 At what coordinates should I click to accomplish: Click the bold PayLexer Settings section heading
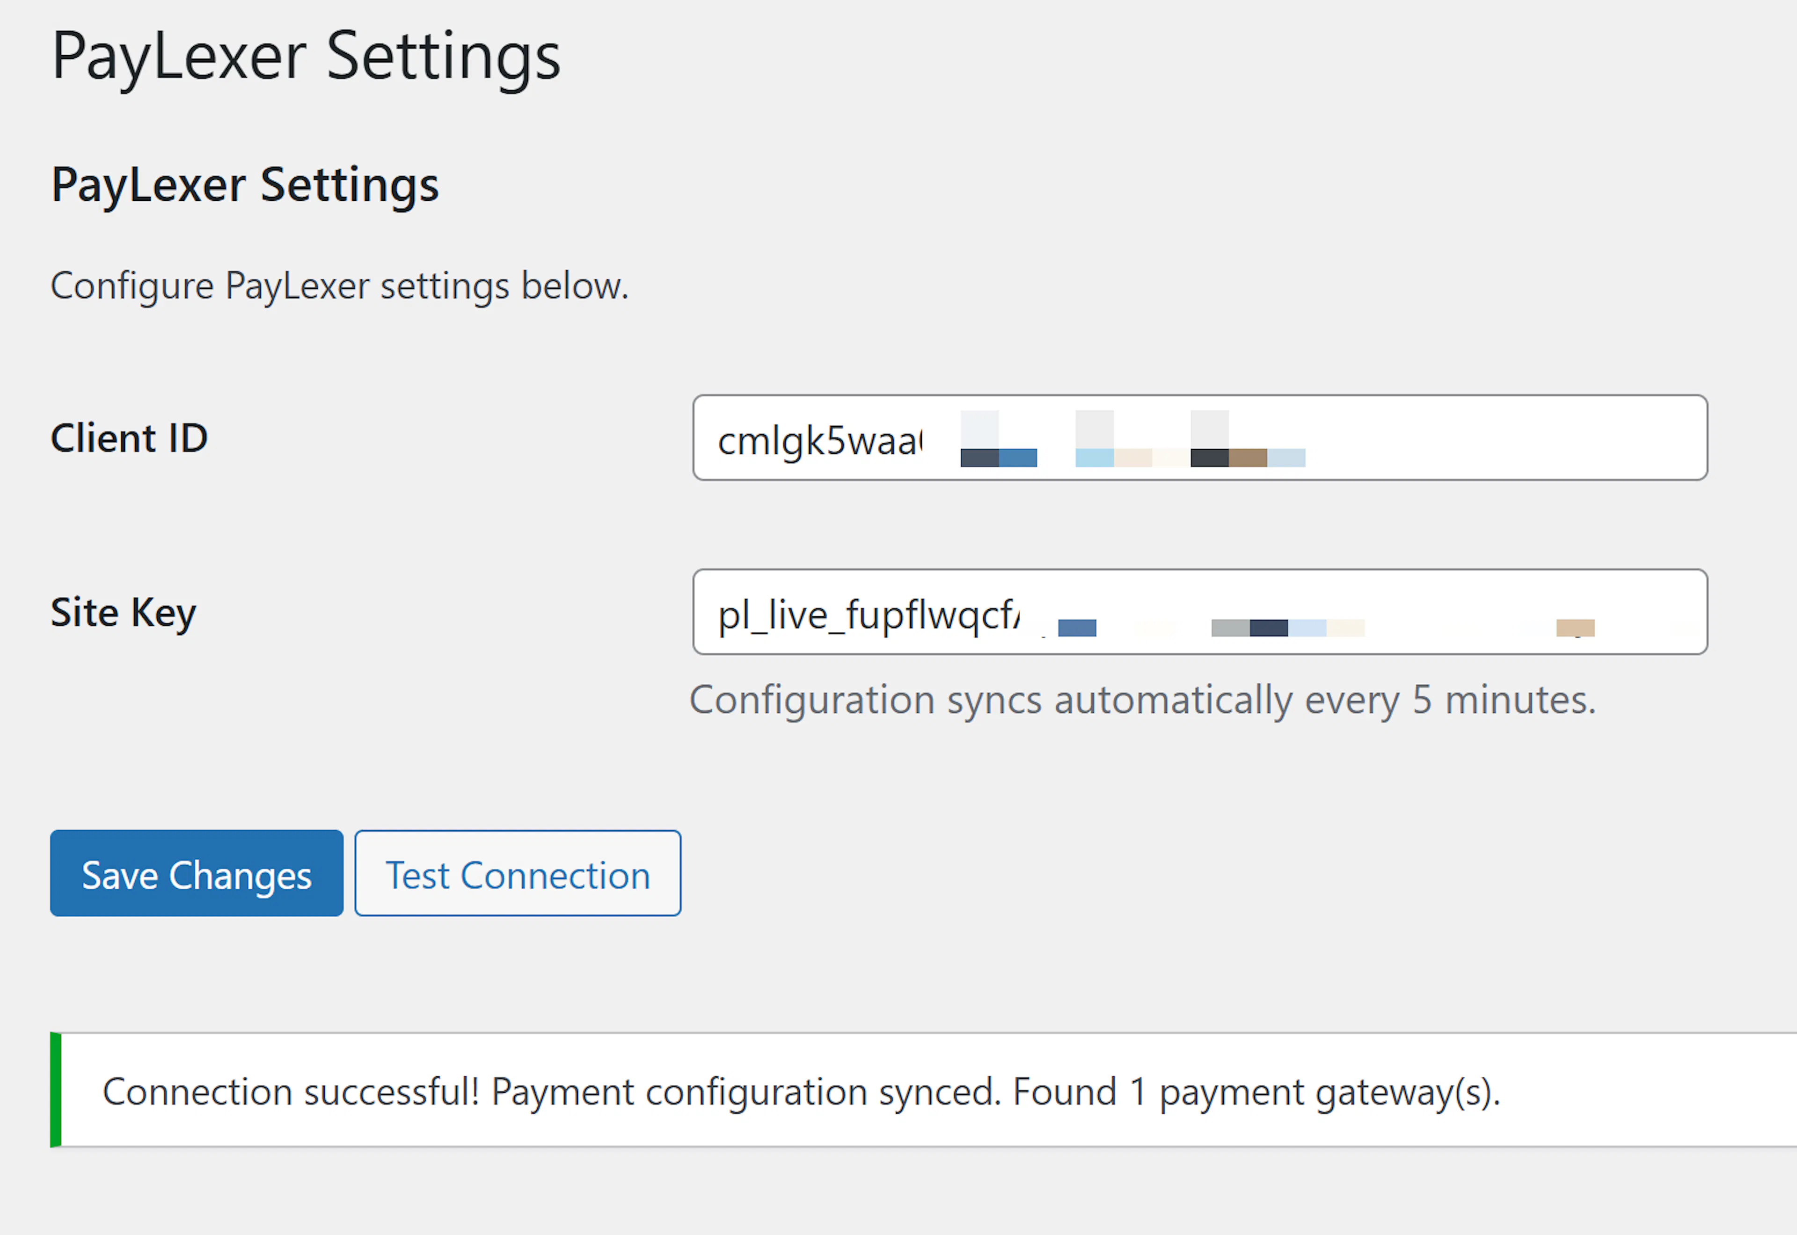tap(244, 185)
